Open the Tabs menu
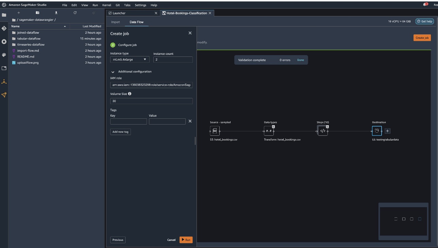438x248 pixels. pyautogui.click(x=127, y=5)
